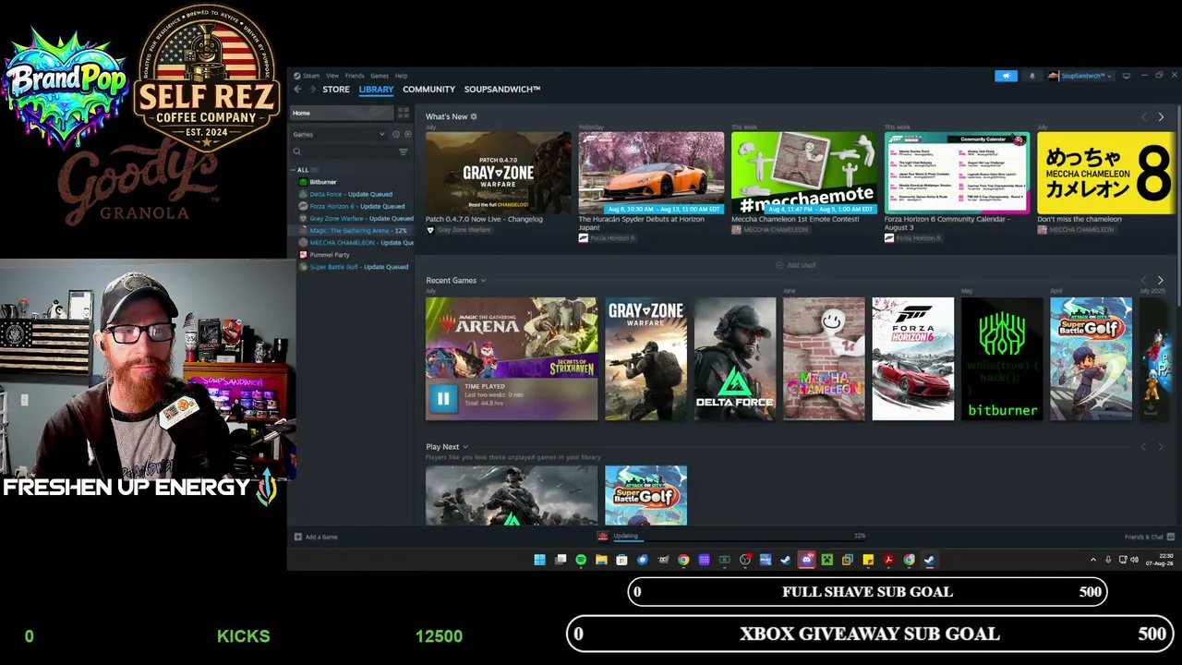Open the Games menu
The height and width of the screenshot is (665, 1182).
click(x=380, y=76)
